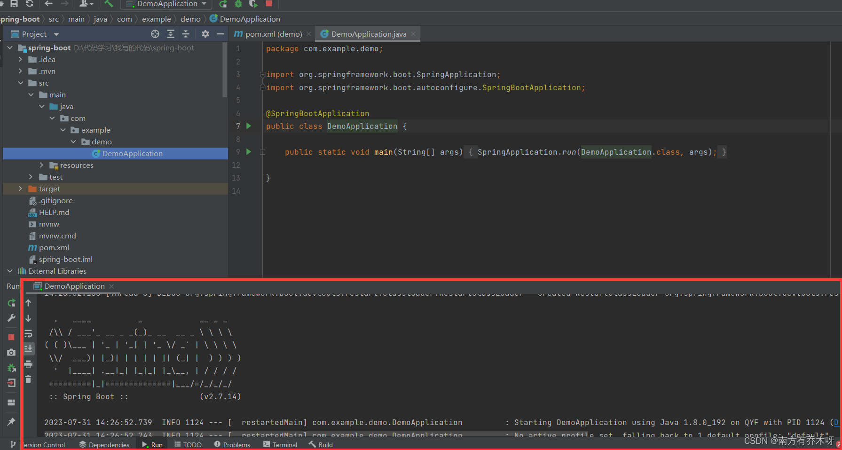Toggle the import fold marker on line 3
Image resolution: width=842 pixels, height=450 pixels.
(262, 74)
